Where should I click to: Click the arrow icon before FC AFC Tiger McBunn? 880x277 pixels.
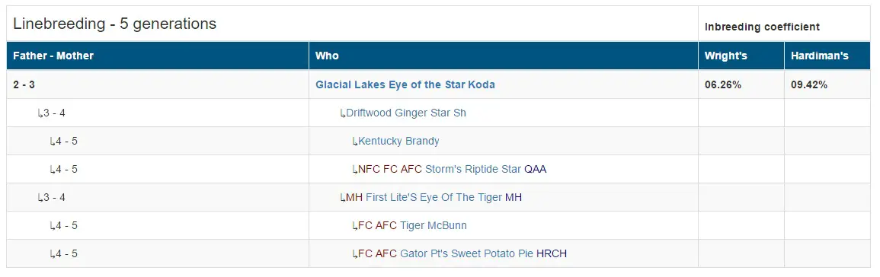(355, 226)
